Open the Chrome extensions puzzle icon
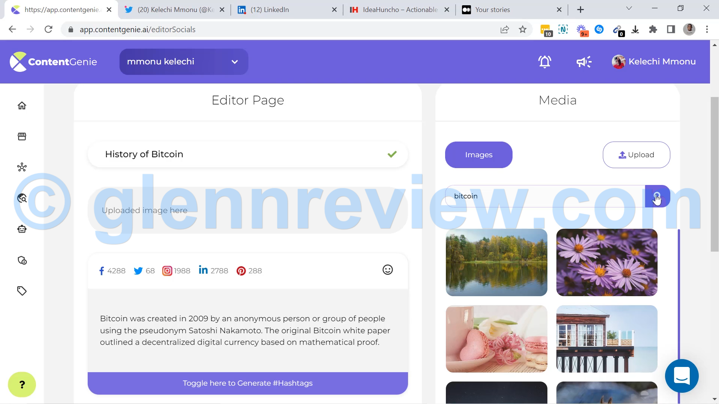The height and width of the screenshot is (404, 719). (653, 29)
